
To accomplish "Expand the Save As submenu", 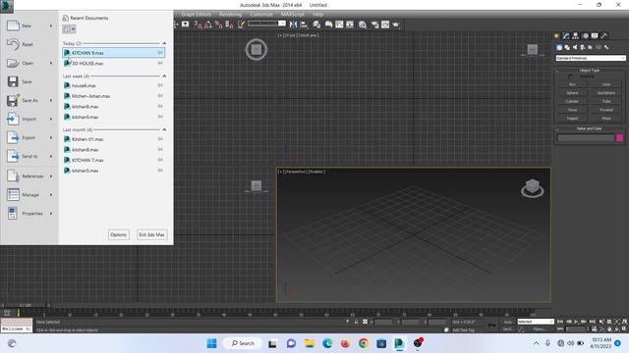I will pyautogui.click(x=51, y=100).
